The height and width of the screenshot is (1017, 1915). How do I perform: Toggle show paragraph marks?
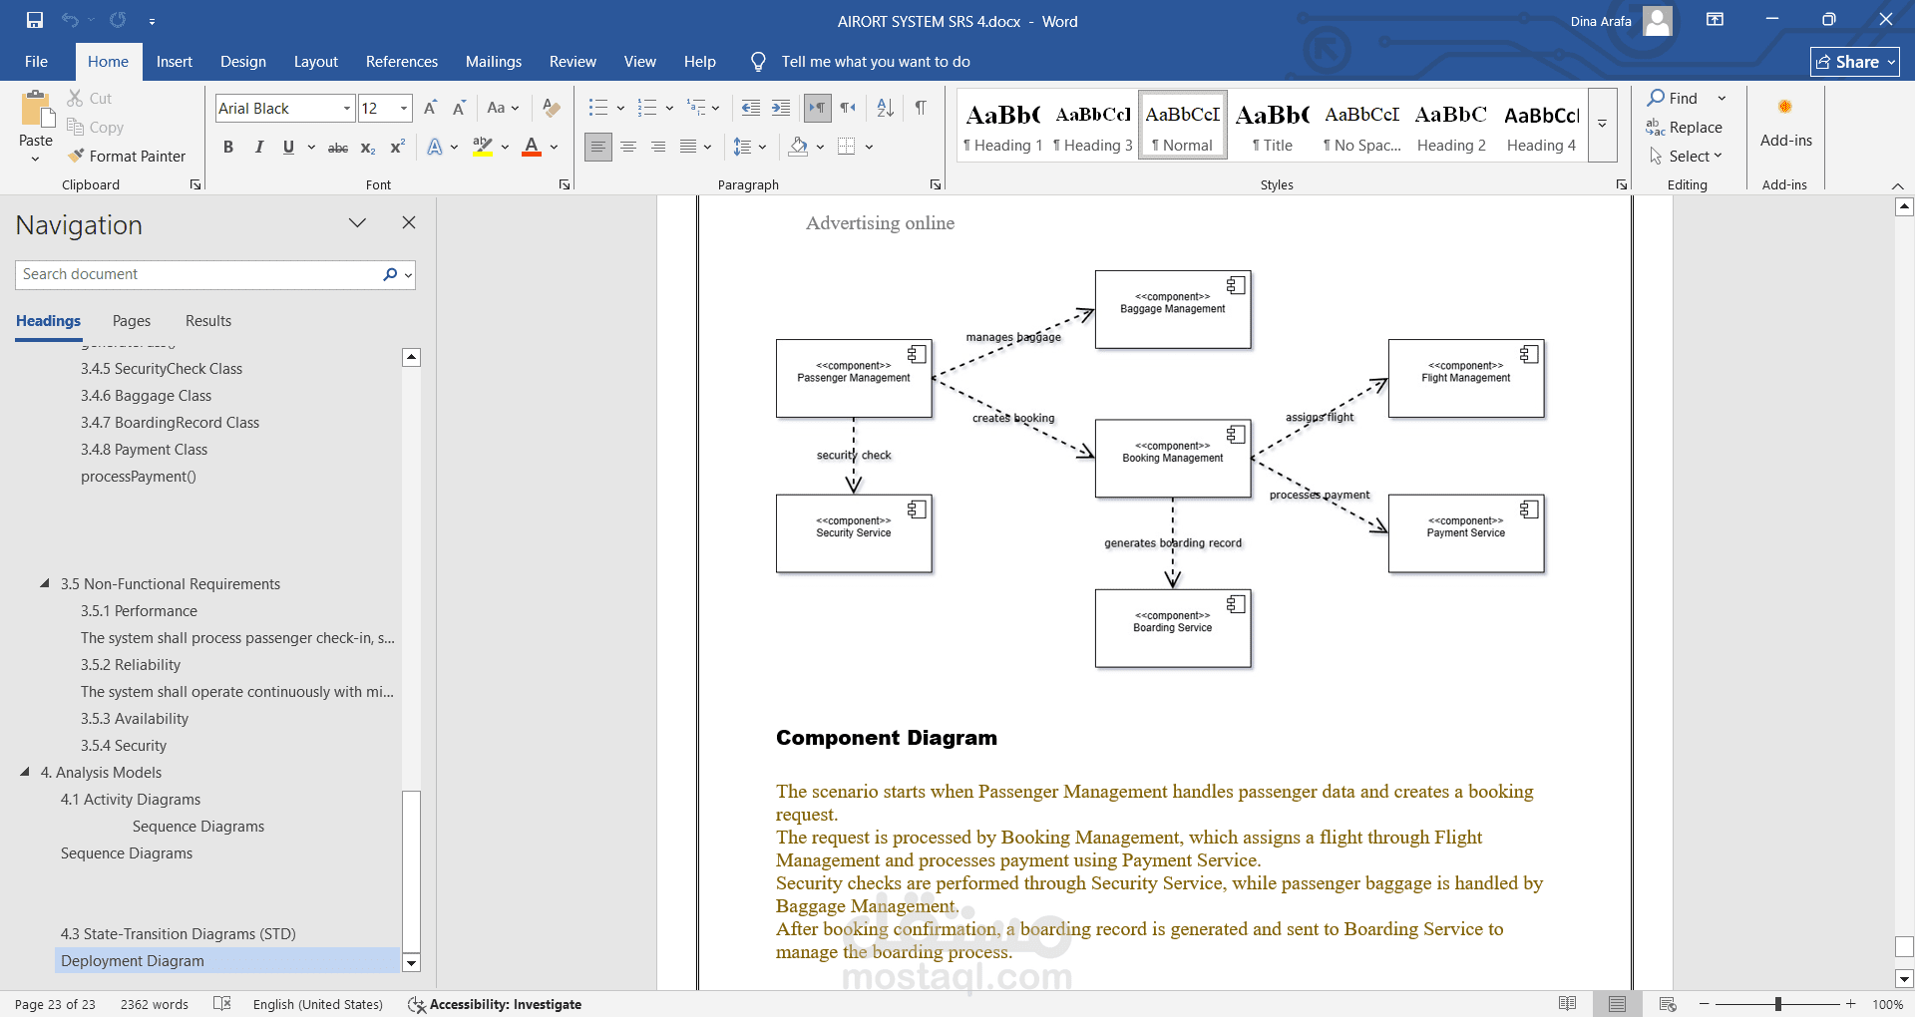[x=921, y=108]
